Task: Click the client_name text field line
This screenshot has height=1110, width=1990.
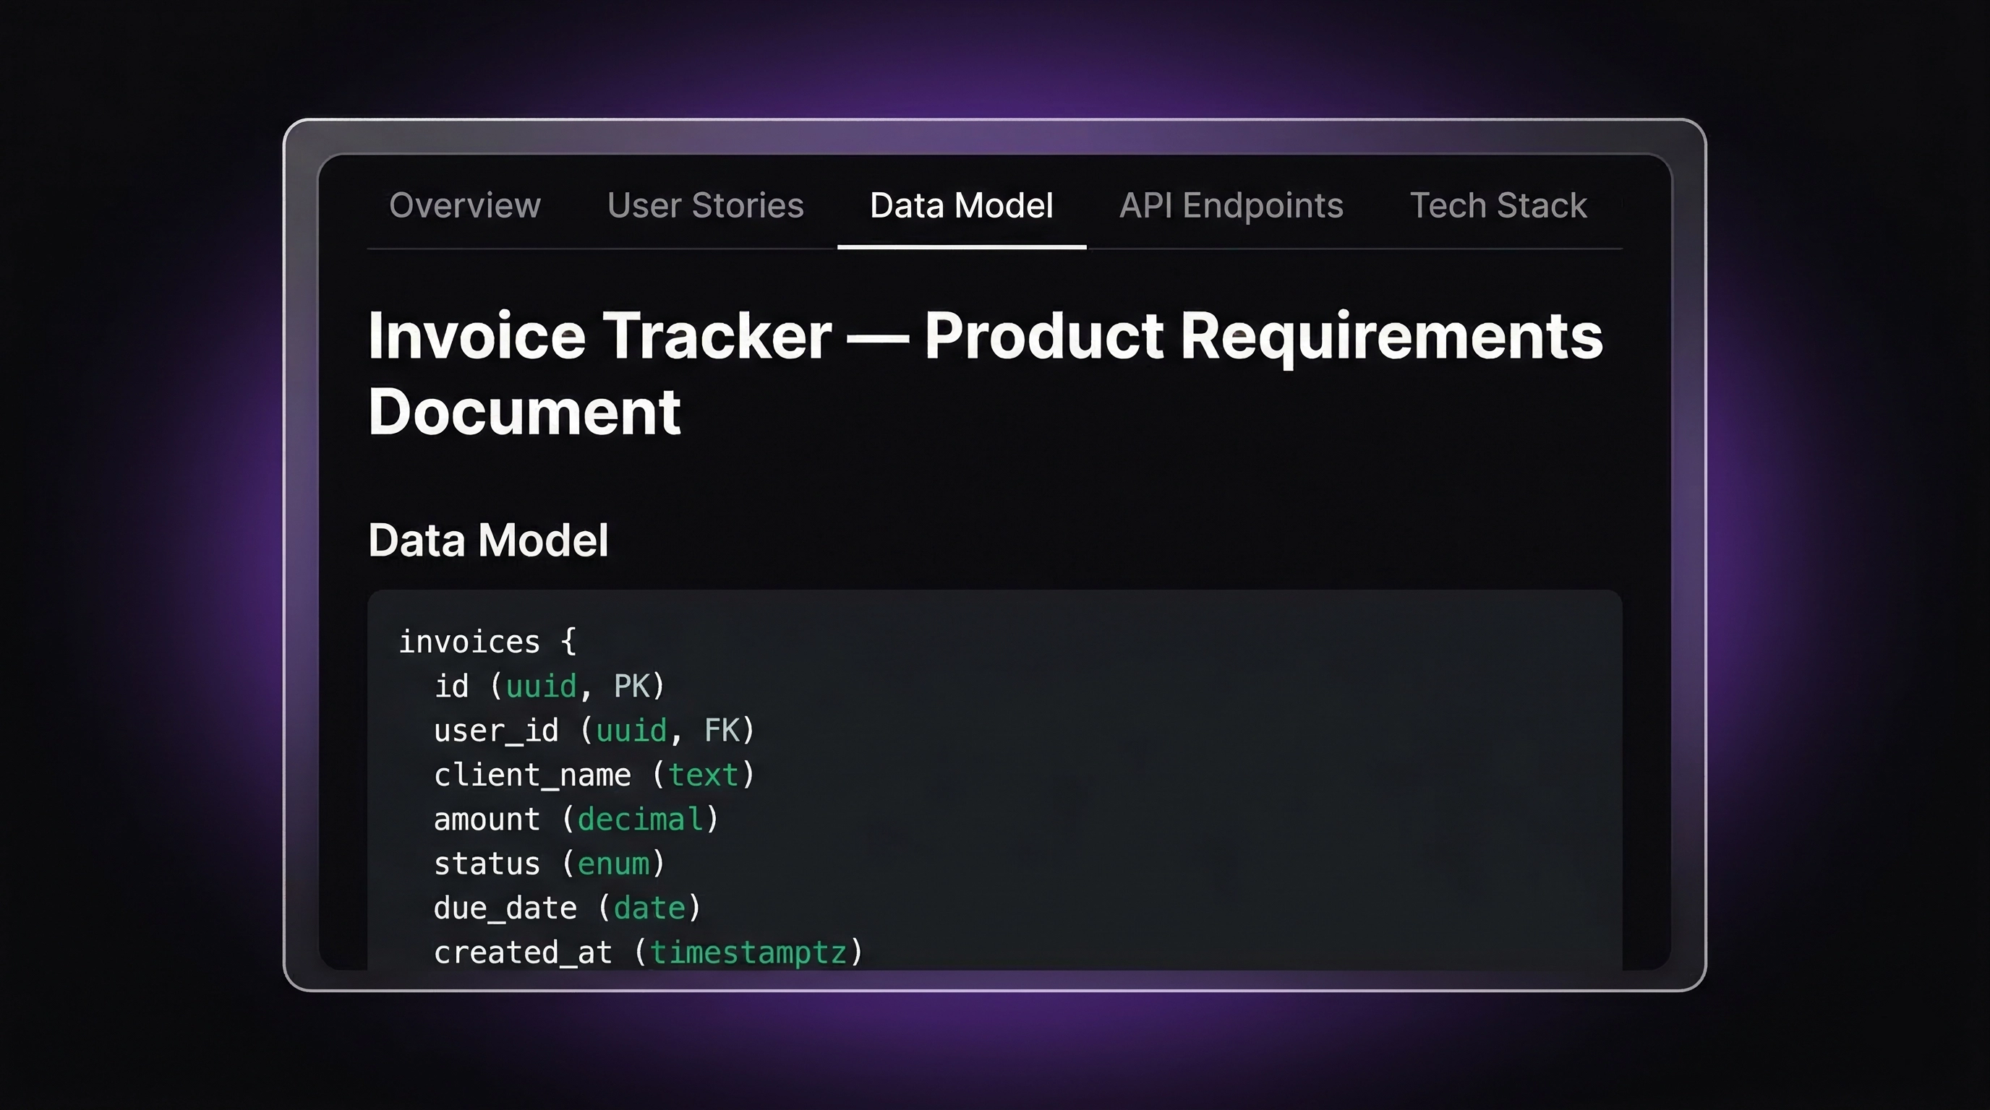Action: pos(593,775)
